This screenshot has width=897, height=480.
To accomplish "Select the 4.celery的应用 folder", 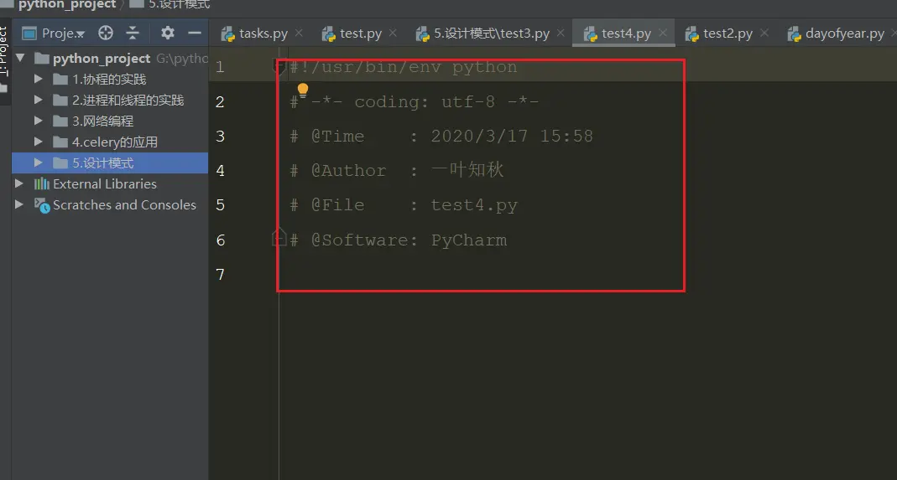I will (114, 142).
